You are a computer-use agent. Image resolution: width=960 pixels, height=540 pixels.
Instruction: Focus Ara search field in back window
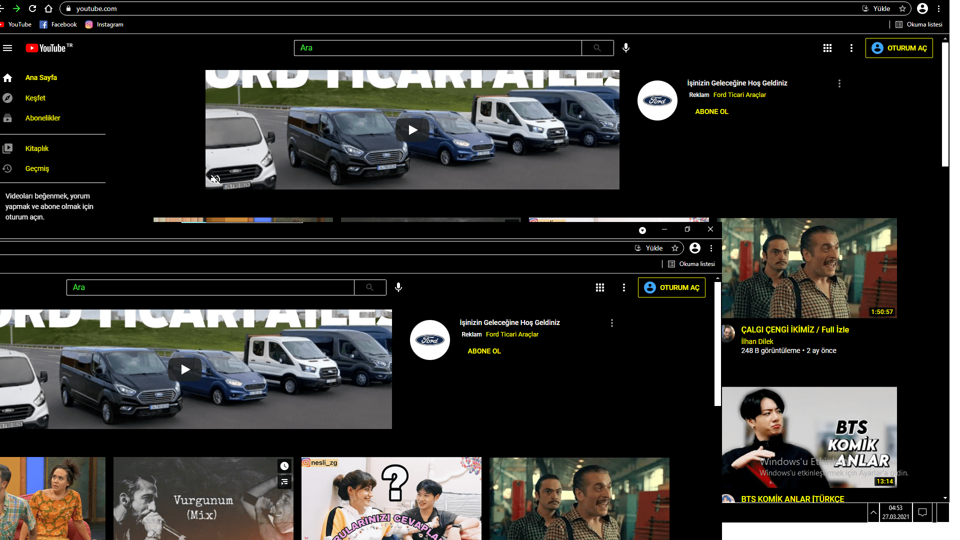coord(438,48)
